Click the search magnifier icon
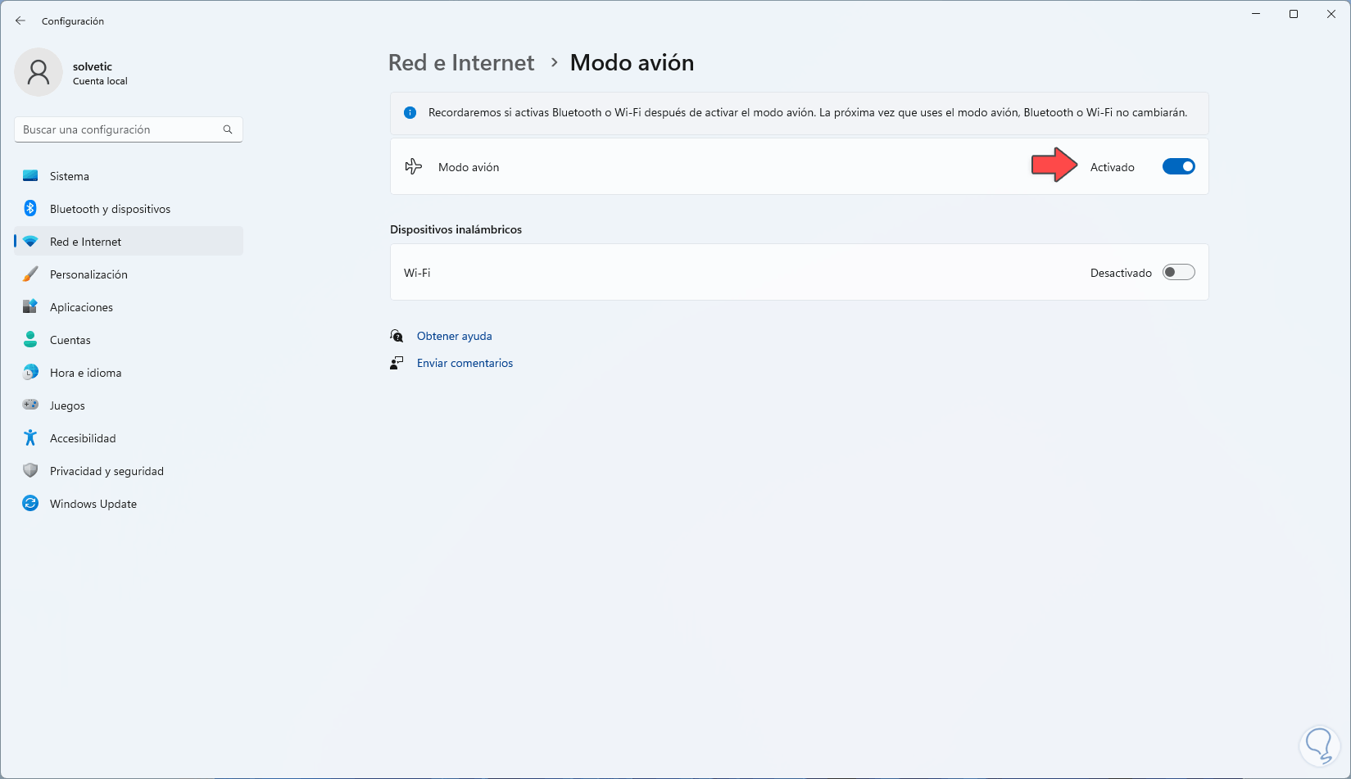 click(x=228, y=129)
